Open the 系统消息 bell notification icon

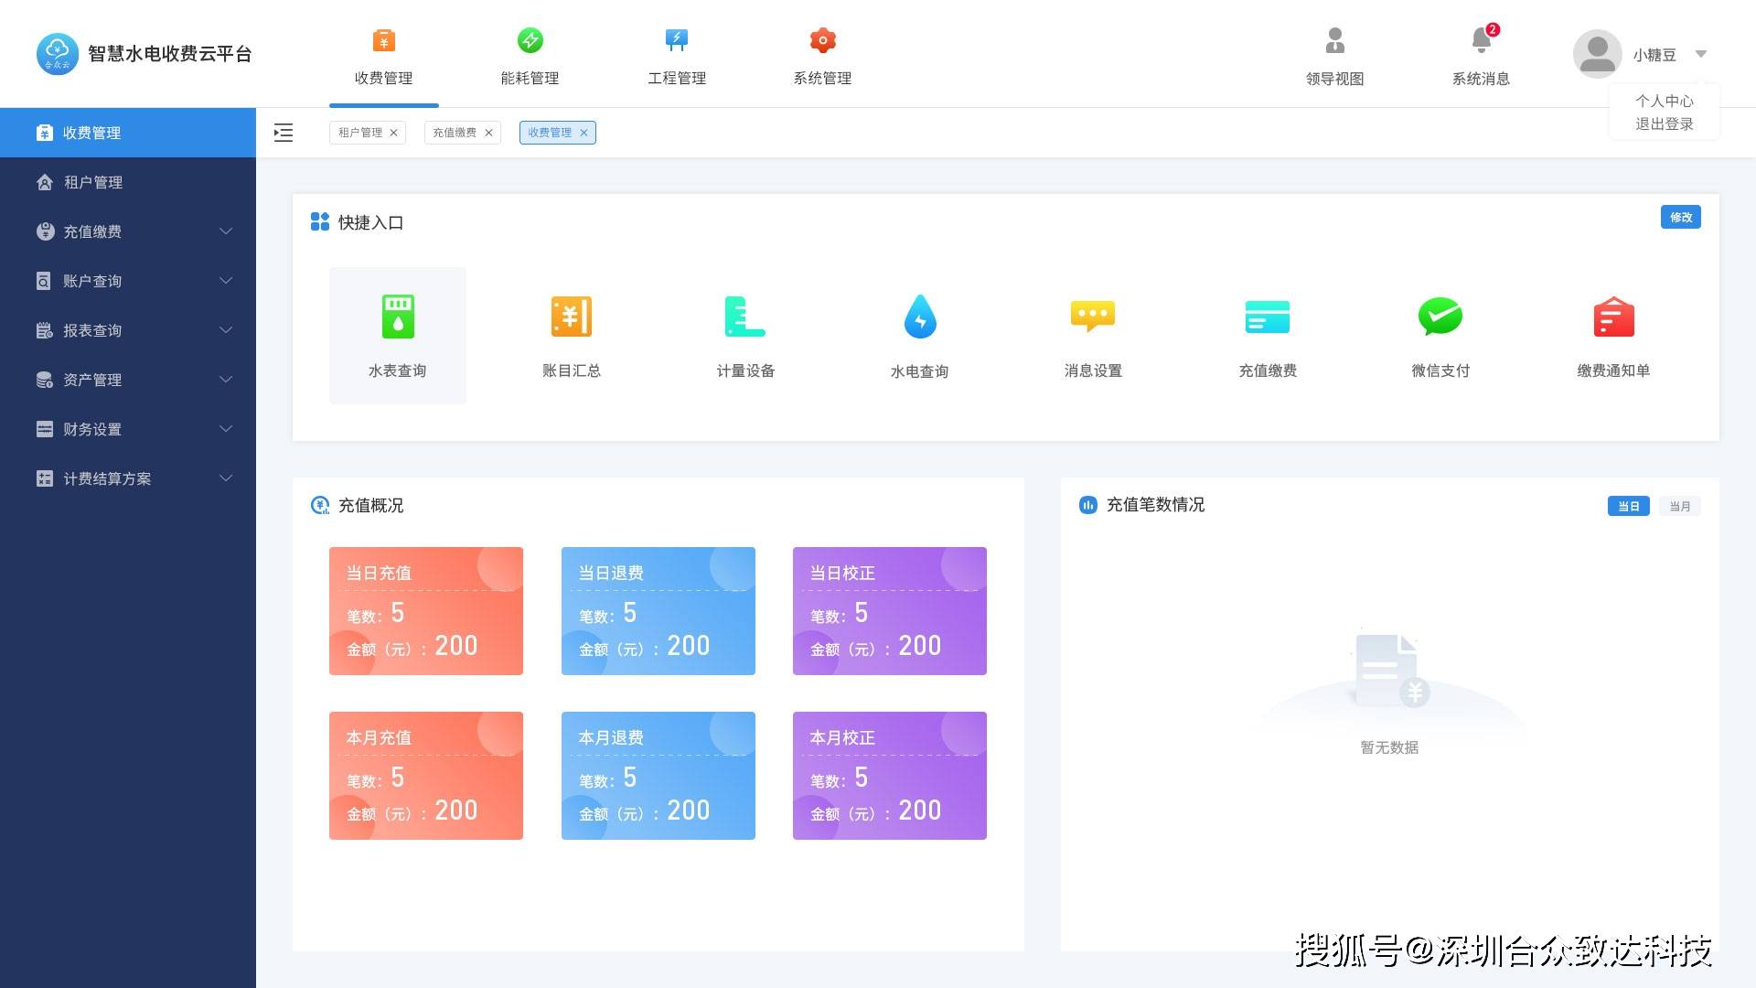[x=1481, y=41]
